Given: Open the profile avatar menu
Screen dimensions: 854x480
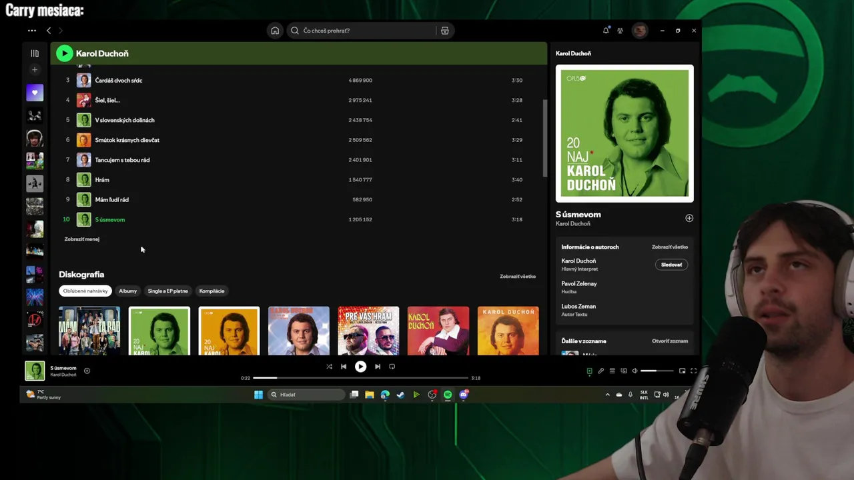Looking at the screenshot, I should [640, 31].
